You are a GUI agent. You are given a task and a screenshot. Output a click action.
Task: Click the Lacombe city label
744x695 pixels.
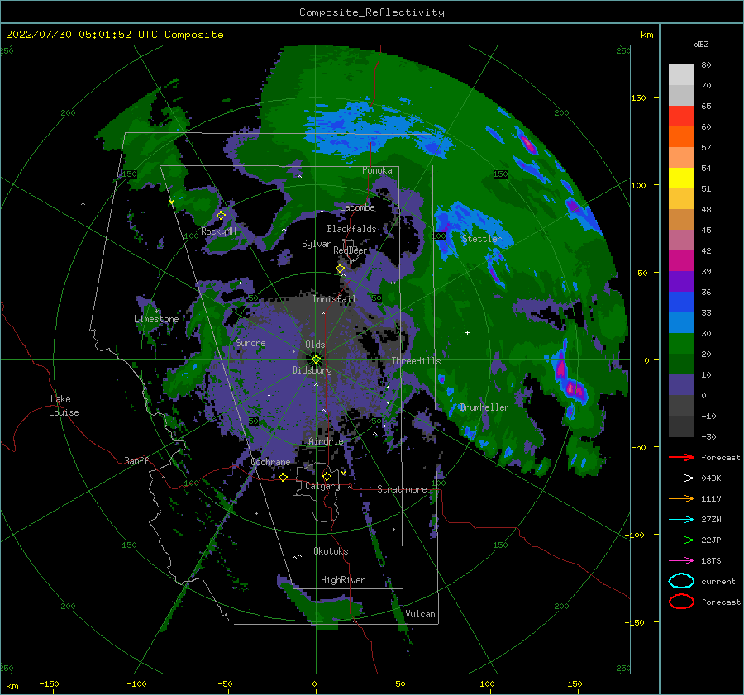point(357,207)
